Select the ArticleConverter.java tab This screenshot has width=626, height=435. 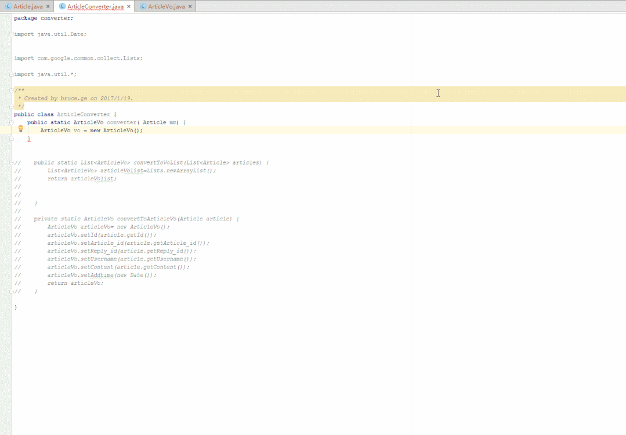[95, 6]
